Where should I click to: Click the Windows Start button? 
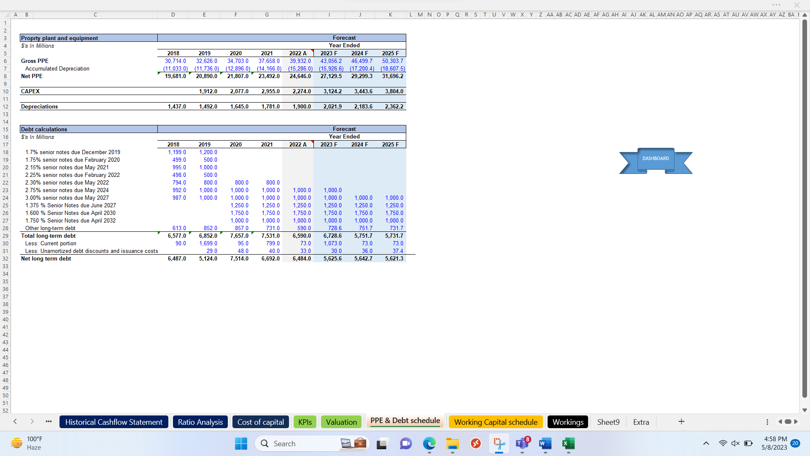[241, 443]
